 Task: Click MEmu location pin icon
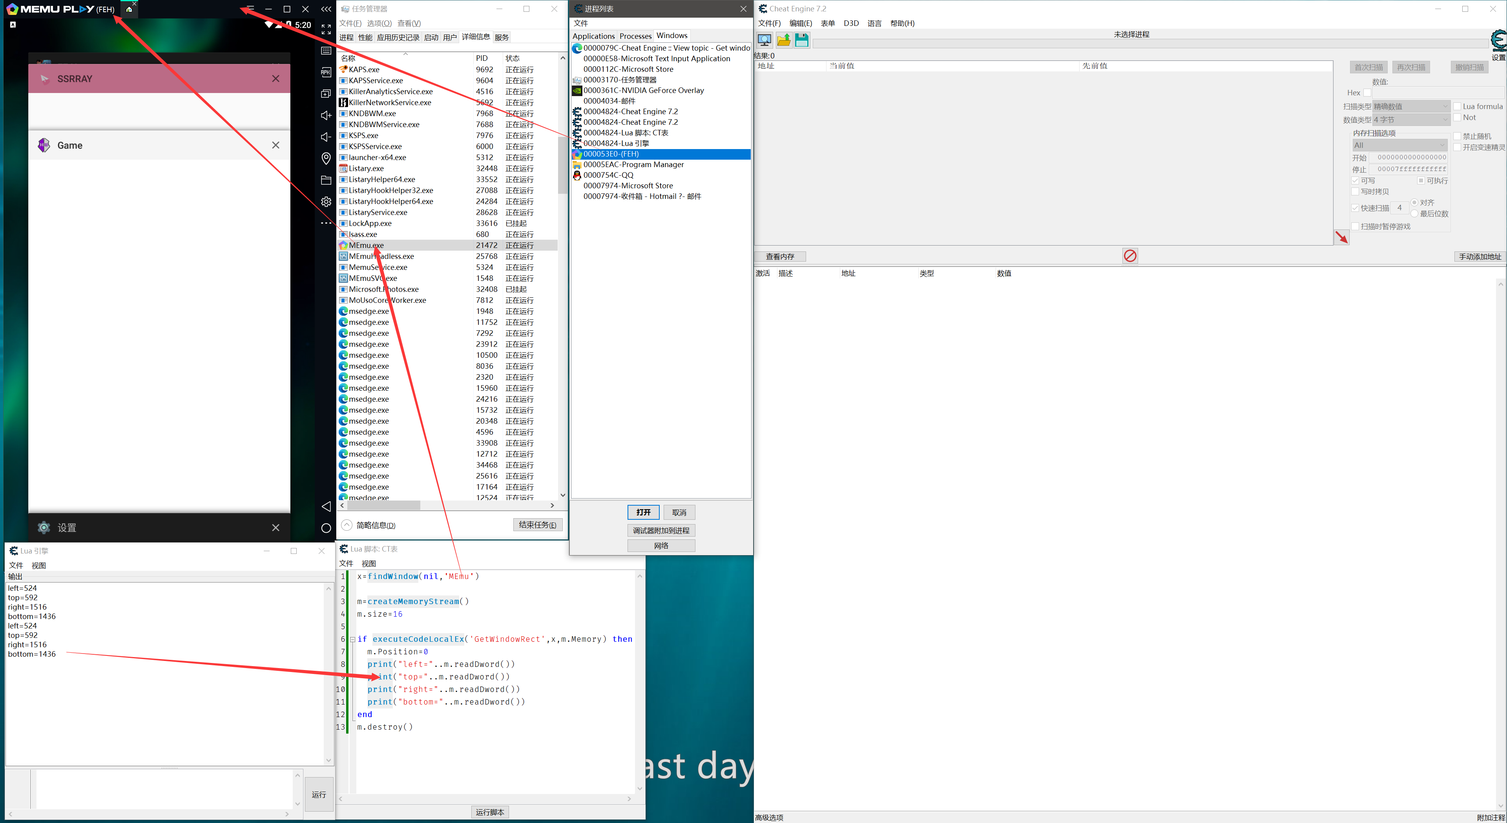[x=326, y=158]
